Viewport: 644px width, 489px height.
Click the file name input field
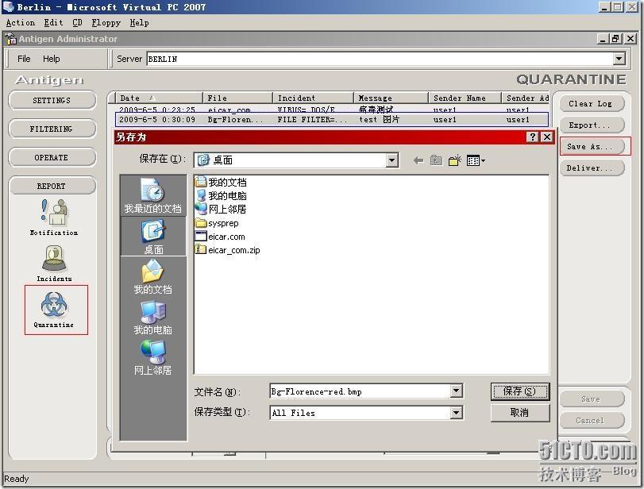click(x=361, y=391)
